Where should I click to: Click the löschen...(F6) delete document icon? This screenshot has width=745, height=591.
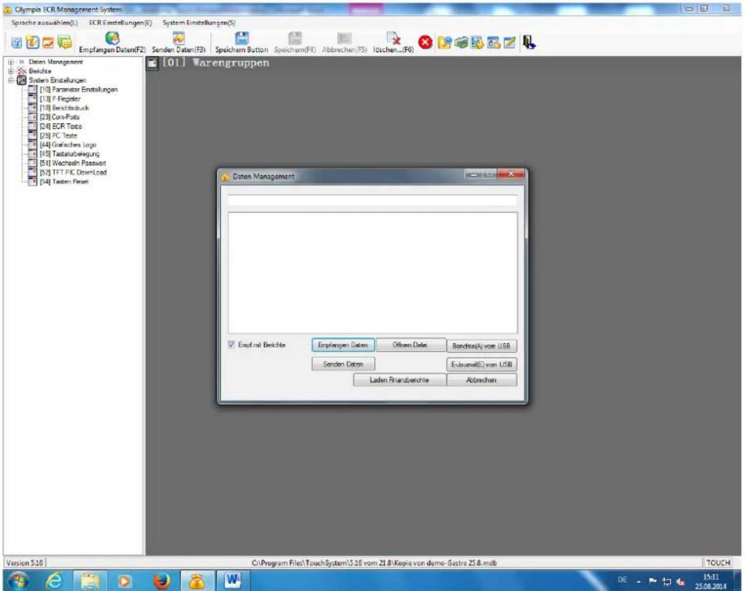[393, 38]
